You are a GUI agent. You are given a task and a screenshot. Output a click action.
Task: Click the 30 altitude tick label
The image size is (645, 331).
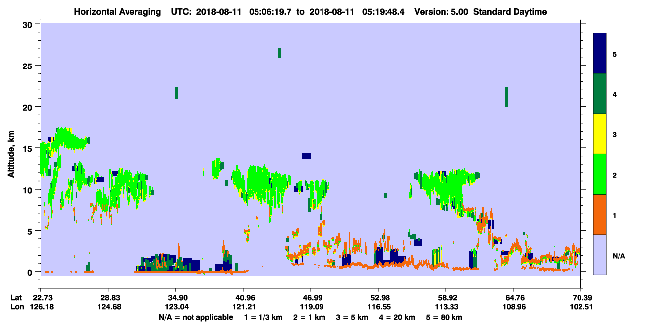(x=29, y=24)
